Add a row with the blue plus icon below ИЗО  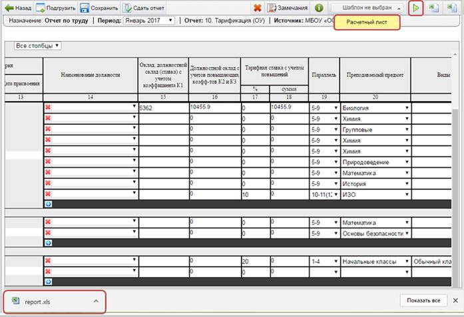[x=48, y=204]
